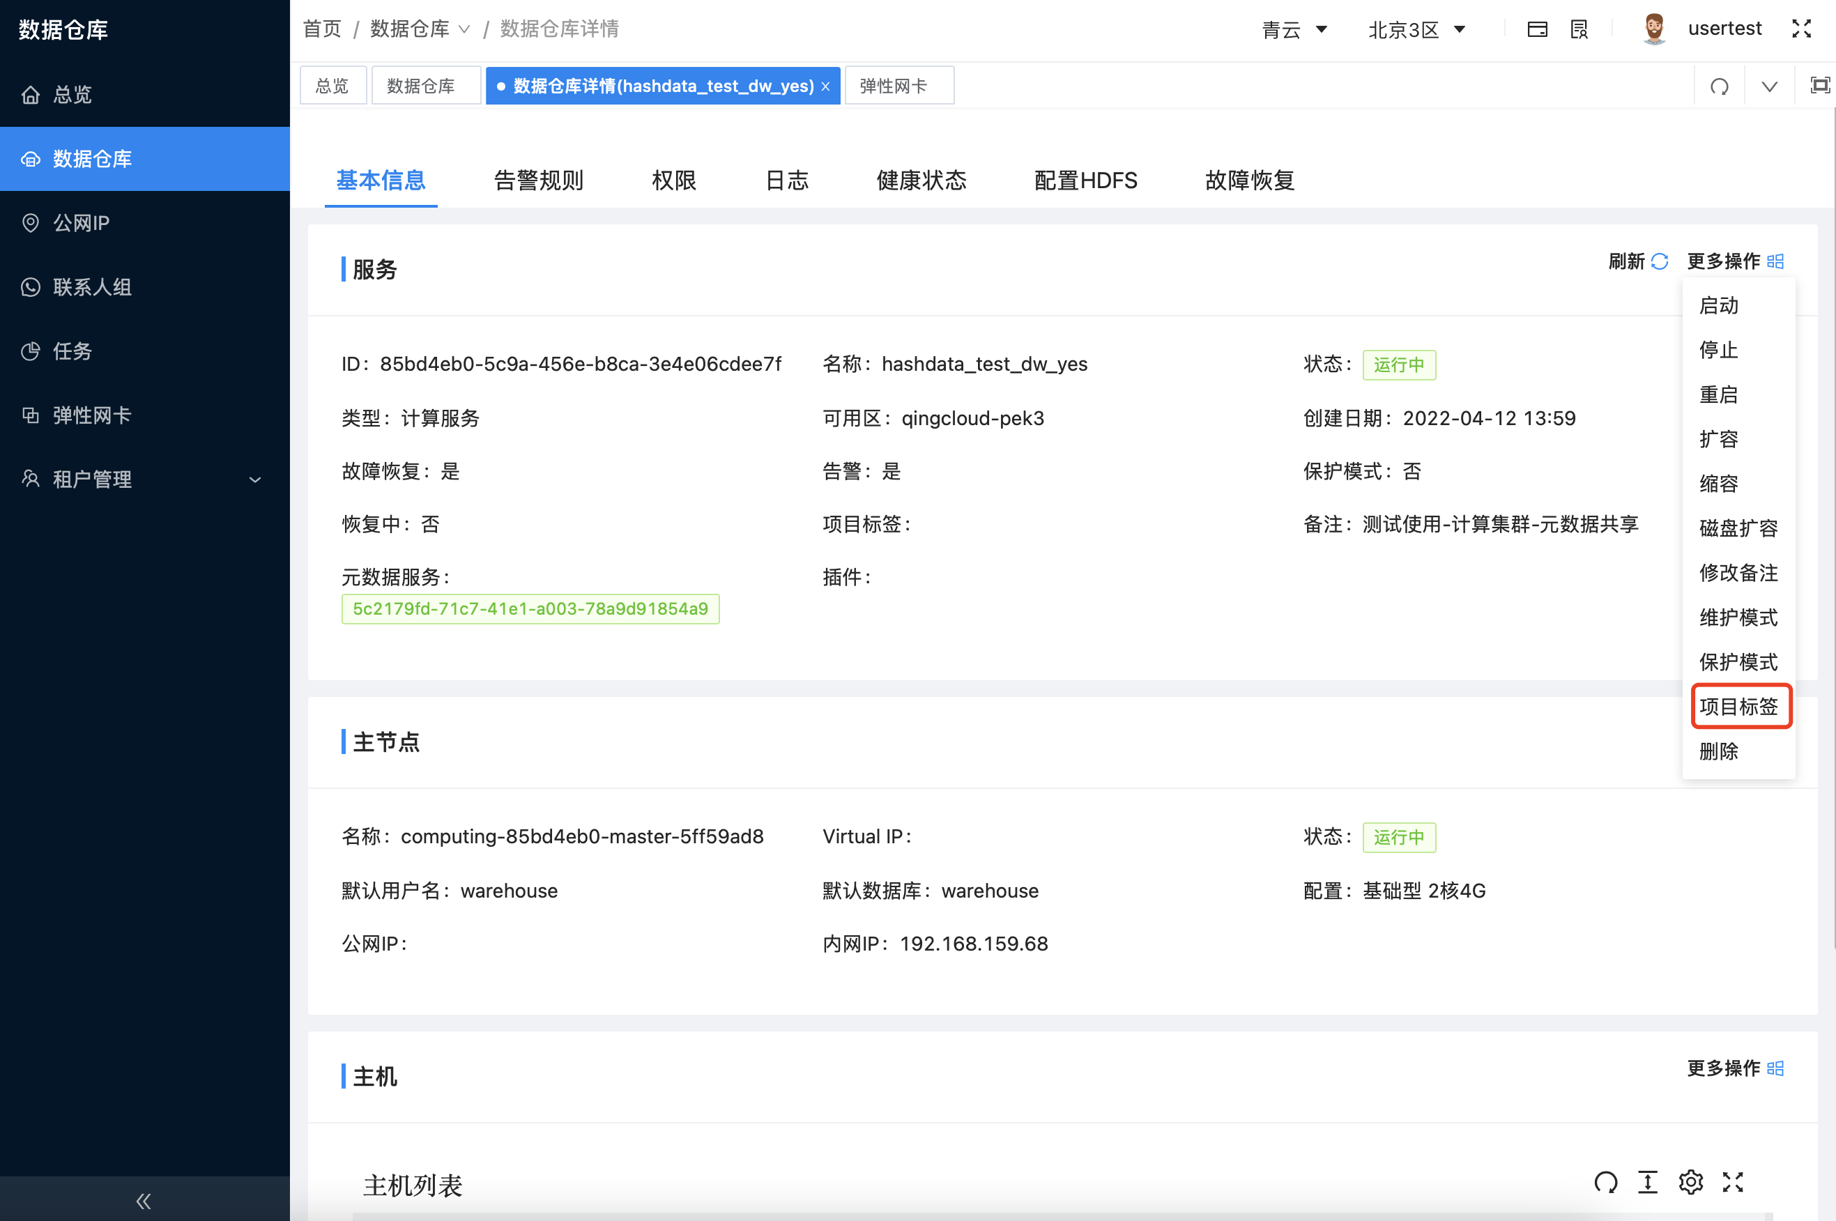Open the settings gear in 主机列表 toolbar
Image resolution: width=1836 pixels, height=1221 pixels.
point(1690,1182)
